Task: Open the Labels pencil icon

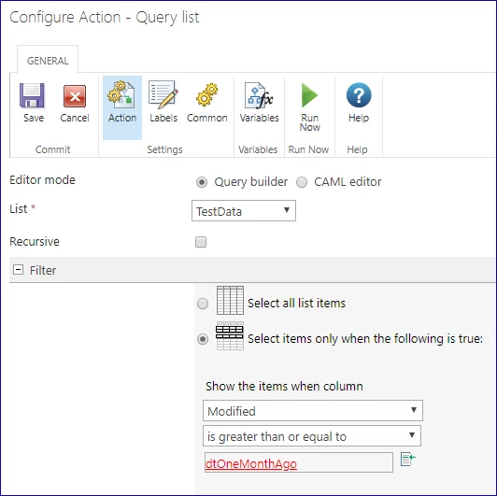Action: coord(163,94)
